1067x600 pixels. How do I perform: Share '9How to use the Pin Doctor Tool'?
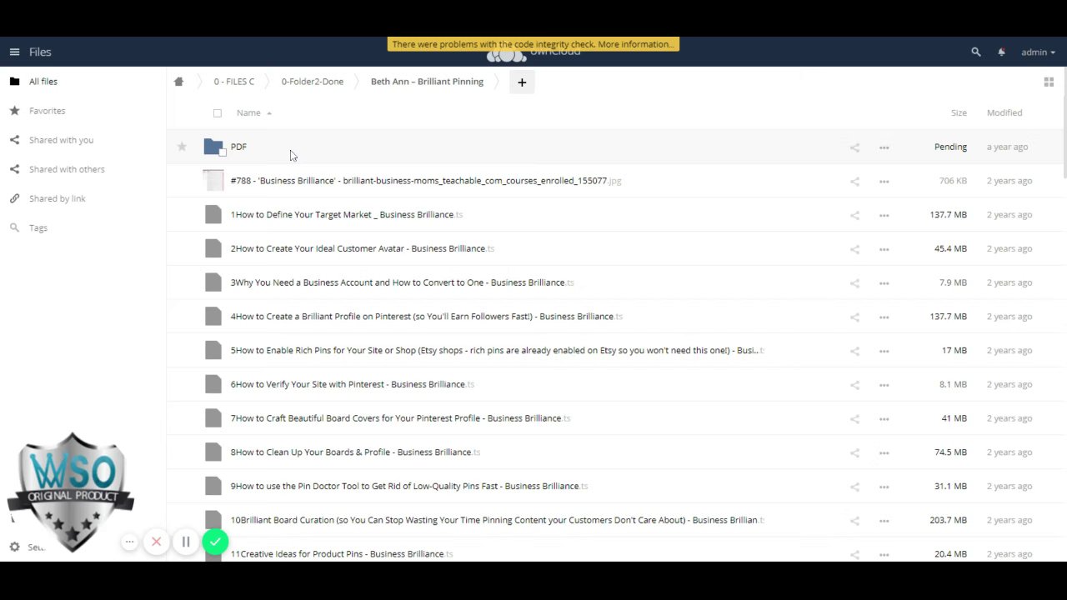point(854,487)
